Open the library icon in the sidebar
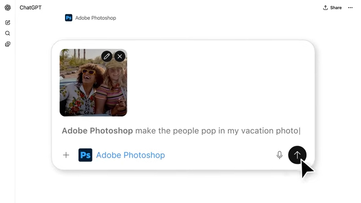This screenshot has width=361, height=203. tap(8, 44)
